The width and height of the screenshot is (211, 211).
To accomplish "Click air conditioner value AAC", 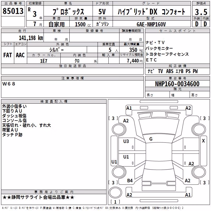I will tap(20, 55).
